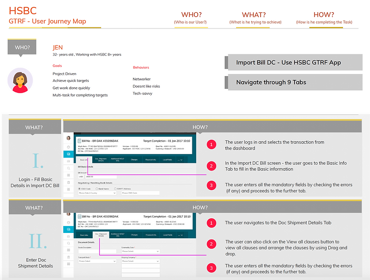
Task: Click the Bill Amount value field
Action: click(x=101, y=177)
